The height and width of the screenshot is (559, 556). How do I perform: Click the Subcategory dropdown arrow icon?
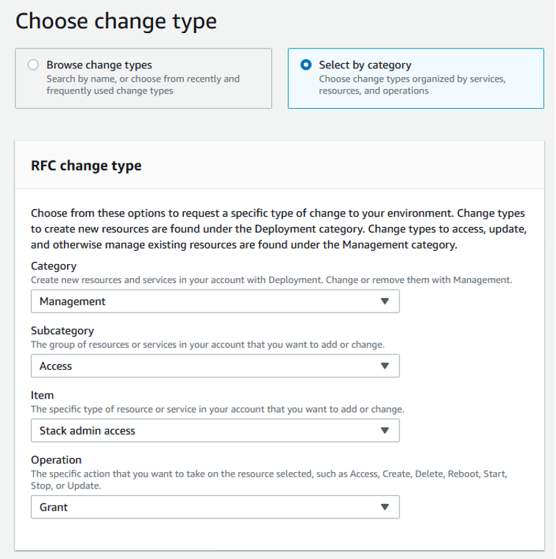384,366
